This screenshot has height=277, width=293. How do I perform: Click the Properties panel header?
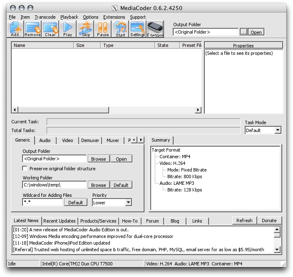point(243,46)
